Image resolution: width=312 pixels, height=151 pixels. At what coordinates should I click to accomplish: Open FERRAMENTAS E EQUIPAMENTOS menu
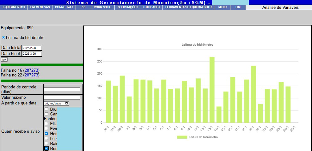coord(189,7)
